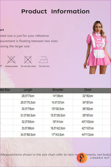
Task: Select the 29.5"/75.5cm length cell
Action: pyautogui.click(x=28, y=103)
